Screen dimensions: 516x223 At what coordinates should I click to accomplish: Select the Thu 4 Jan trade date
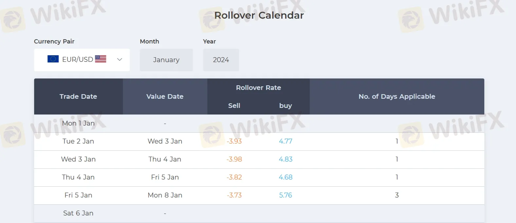(78, 177)
